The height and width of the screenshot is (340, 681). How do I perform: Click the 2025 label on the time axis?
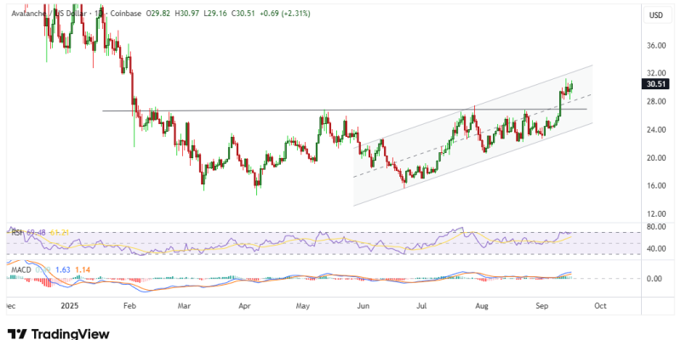click(70, 306)
